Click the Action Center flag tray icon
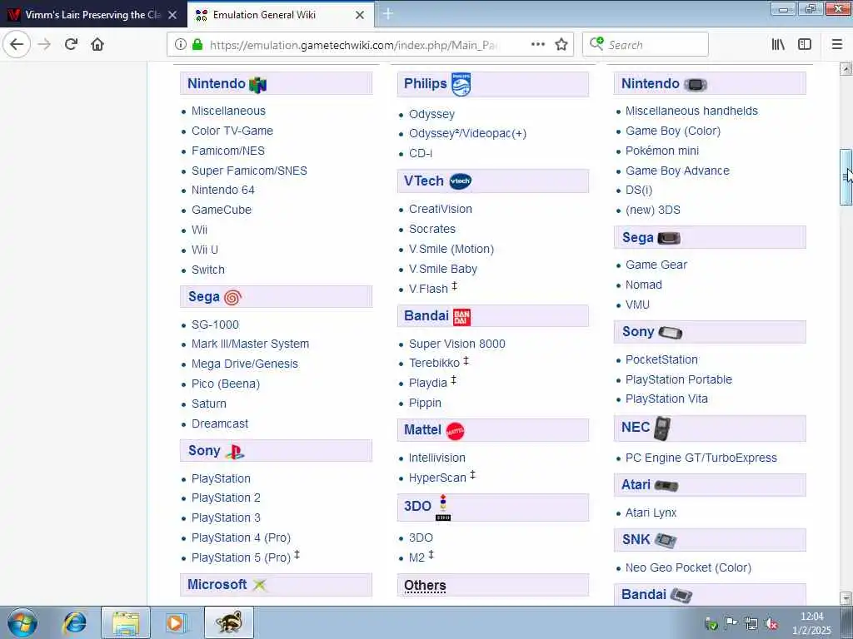Screen dimensions: 853x639 pyautogui.click(x=731, y=623)
